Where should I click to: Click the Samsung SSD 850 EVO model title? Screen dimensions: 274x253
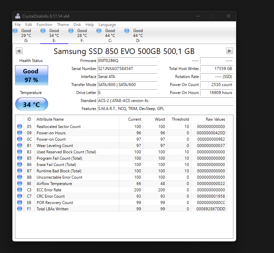(124, 51)
